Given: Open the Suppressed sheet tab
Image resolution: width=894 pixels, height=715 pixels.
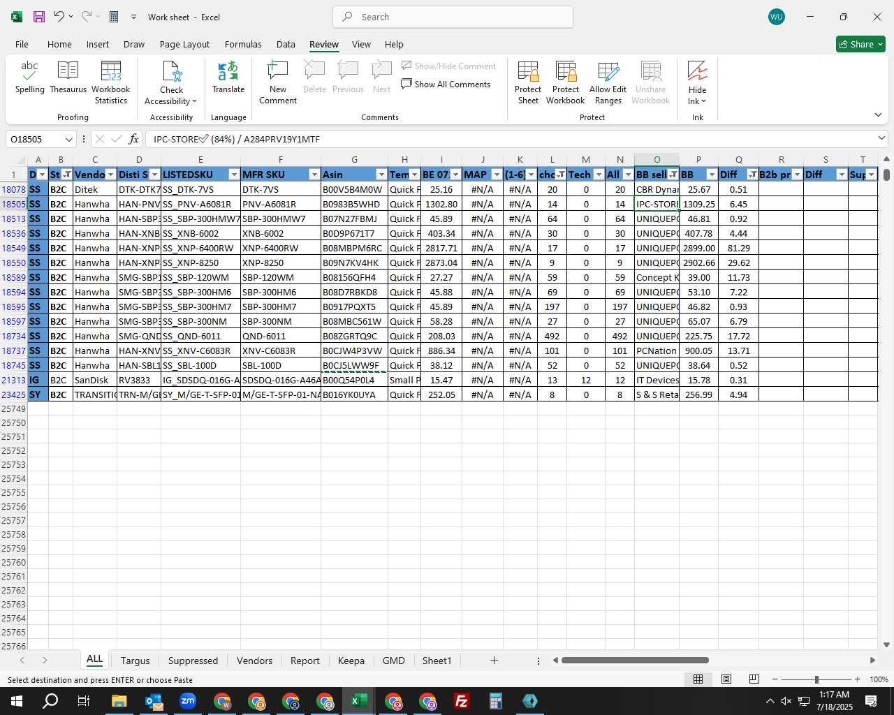Looking at the screenshot, I should pyautogui.click(x=193, y=661).
